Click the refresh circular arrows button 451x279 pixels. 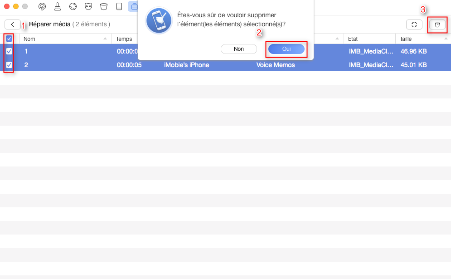(x=414, y=24)
